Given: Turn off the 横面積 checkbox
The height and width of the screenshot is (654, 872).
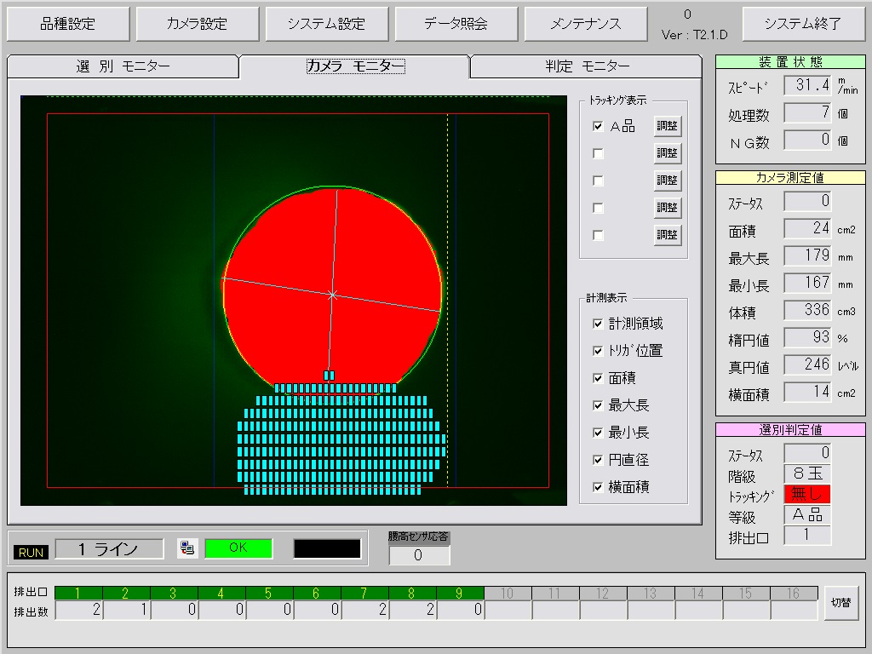Looking at the screenshot, I should tap(599, 487).
